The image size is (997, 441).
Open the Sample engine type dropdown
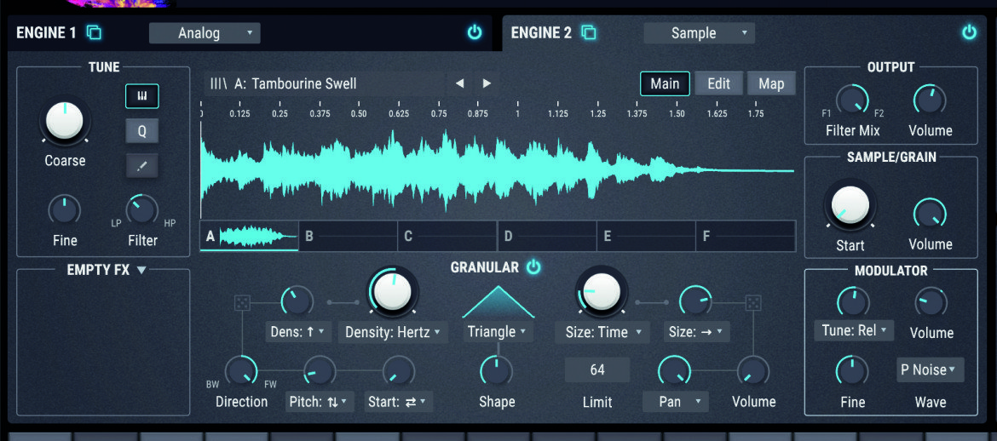[x=700, y=33]
